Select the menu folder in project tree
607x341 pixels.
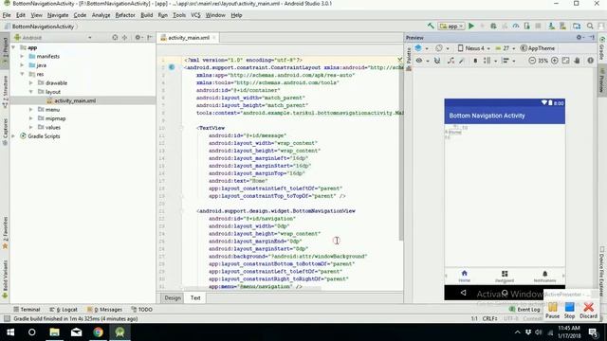tap(48, 110)
